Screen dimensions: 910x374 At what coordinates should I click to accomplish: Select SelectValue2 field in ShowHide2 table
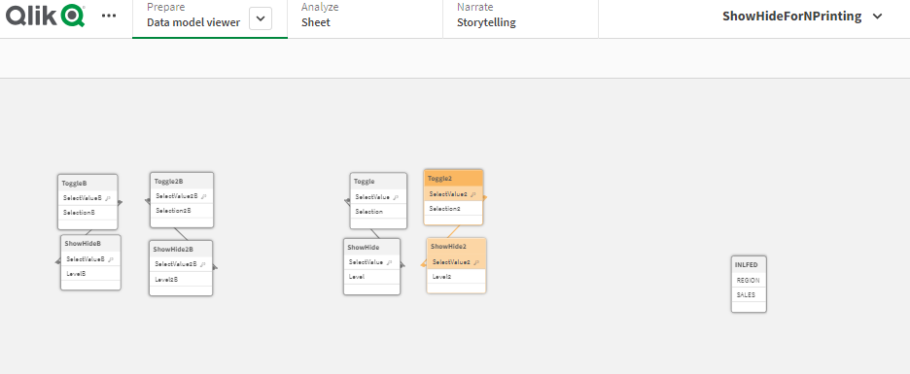[456, 262]
